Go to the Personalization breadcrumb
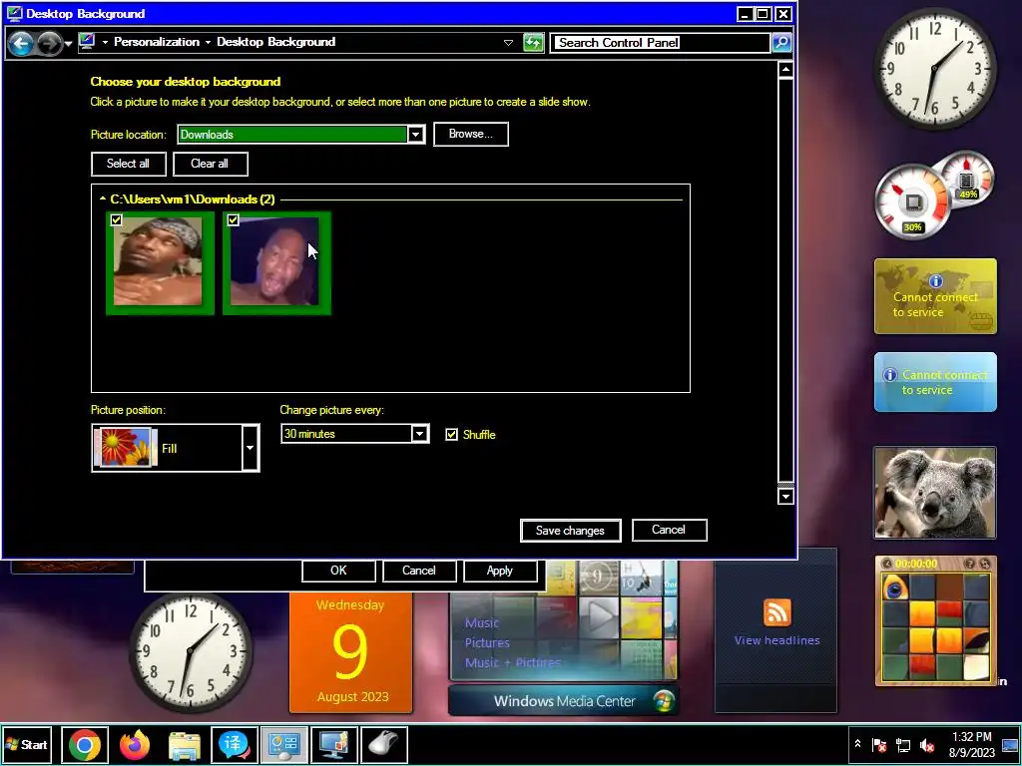This screenshot has height=766, width=1022. [x=157, y=42]
